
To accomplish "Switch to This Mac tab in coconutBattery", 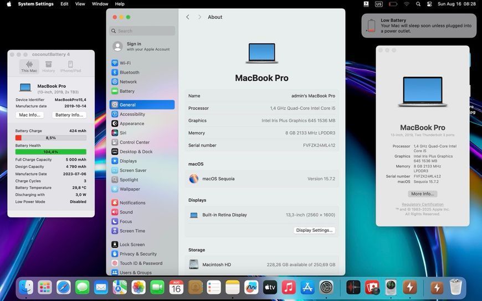I will pos(29,66).
